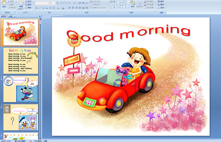The image size is (221, 142).
Task: Click the Distributed alignment icon
Action: click(83, 8)
